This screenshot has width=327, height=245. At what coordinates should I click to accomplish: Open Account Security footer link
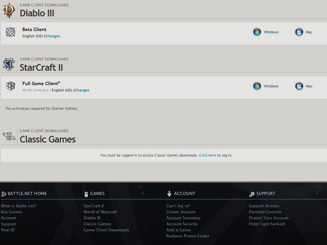[181, 224]
